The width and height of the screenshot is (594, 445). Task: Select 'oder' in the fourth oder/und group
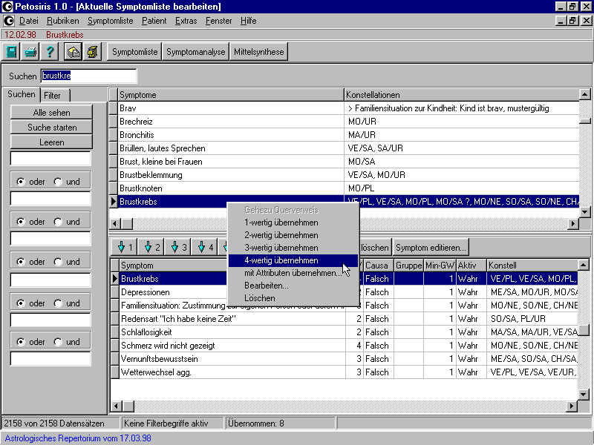(21, 303)
